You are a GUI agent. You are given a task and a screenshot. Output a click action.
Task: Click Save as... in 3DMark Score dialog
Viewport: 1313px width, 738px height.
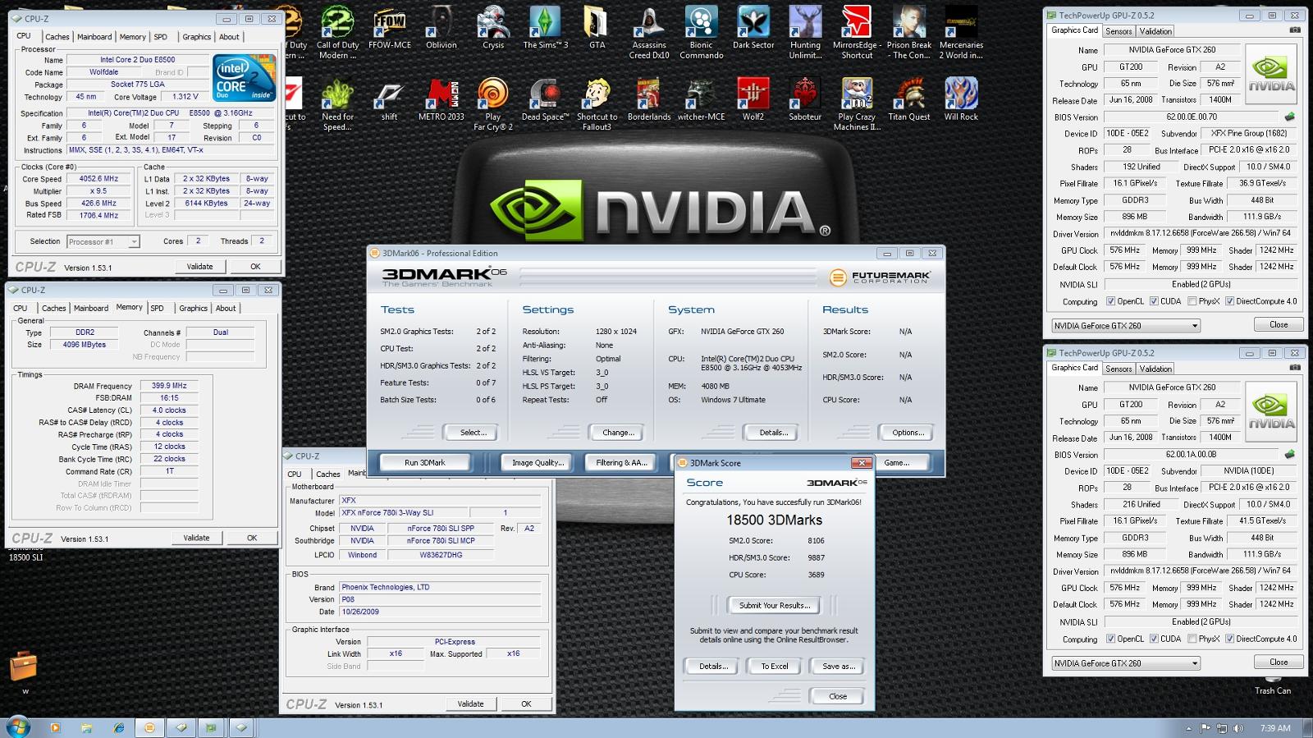(839, 667)
